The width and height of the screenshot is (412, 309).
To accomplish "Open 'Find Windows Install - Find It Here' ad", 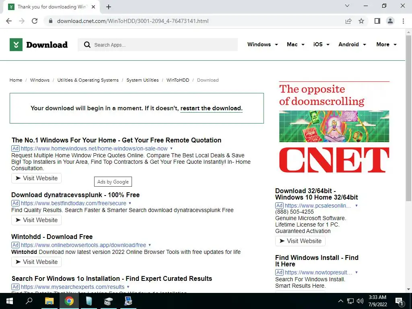I will pyautogui.click(x=317, y=261).
